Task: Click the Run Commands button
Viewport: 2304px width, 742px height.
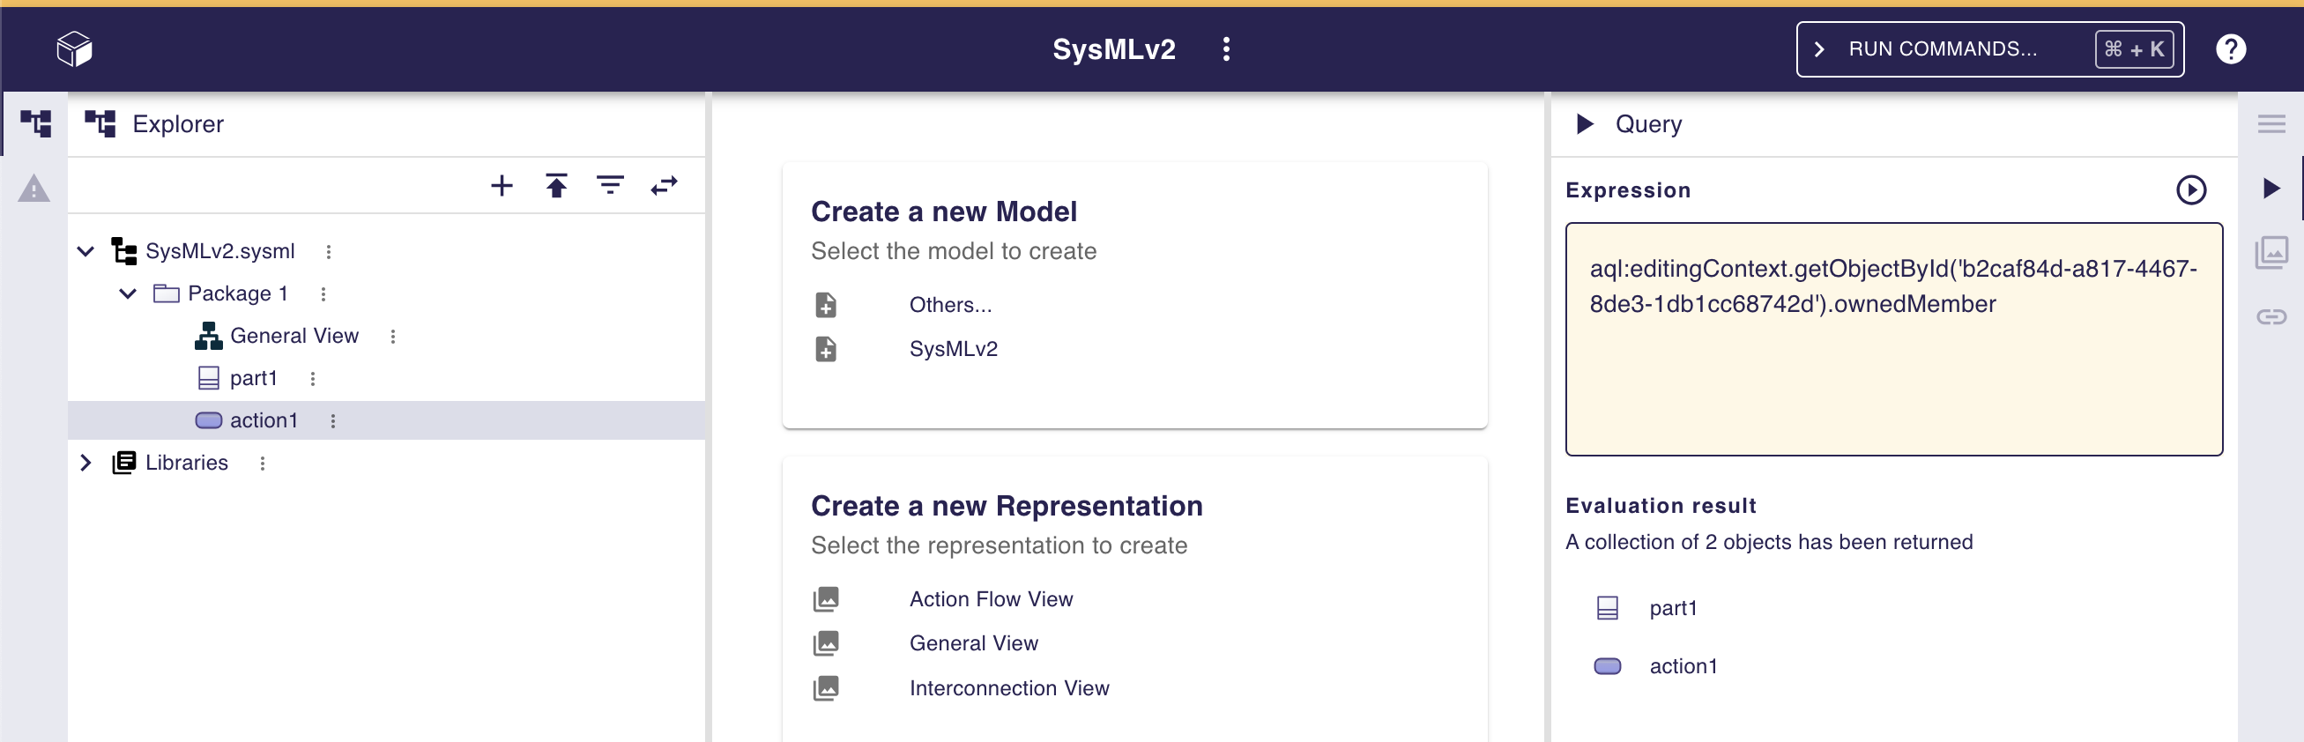Action: (x=1989, y=49)
